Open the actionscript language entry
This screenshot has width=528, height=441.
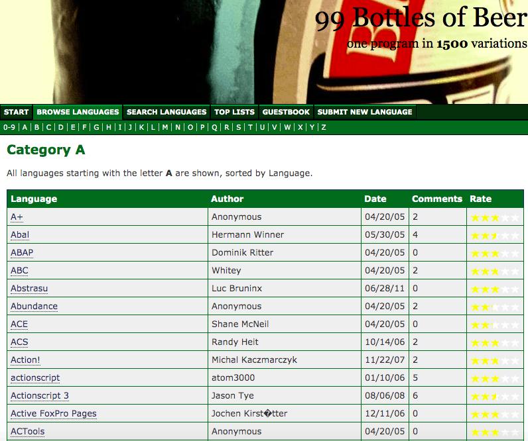(x=35, y=378)
